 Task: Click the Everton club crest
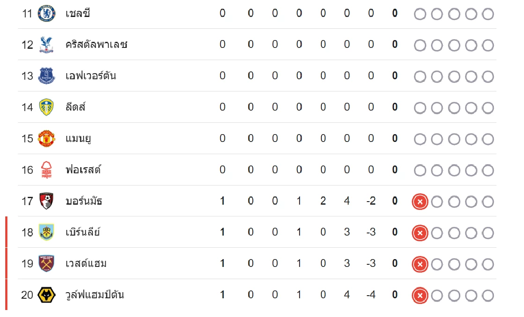pos(46,76)
